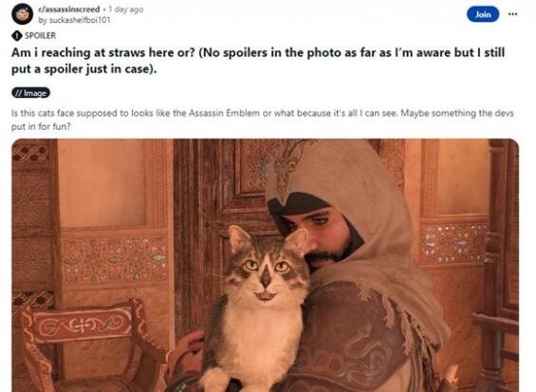Click the post body text about the Assassin Emblem
The width and height of the screenshot is (536, 392).
pyautogui.click(x=262, y=120)
